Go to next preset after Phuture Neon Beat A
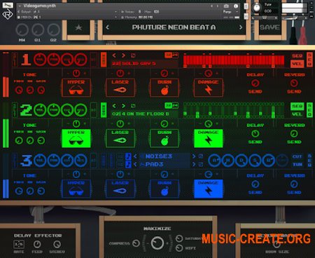 pyautogui.click(x=241, y=27)
